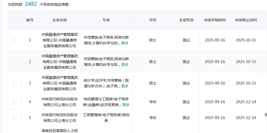The width and height of the screenshot is (267, 133).
Task: Select company name in row 3
Action: 60,83
